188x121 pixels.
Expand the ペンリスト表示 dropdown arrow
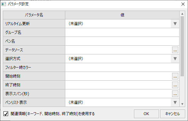tap(175, 102)
